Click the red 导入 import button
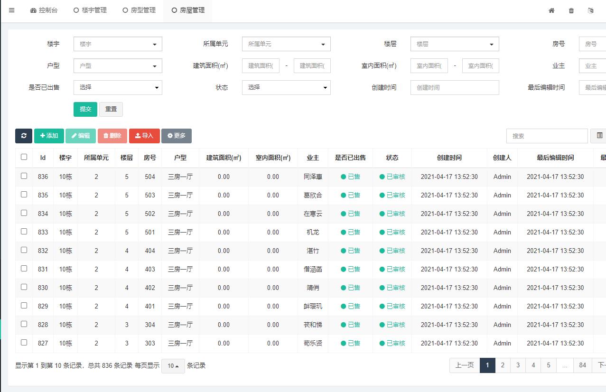 144,136
